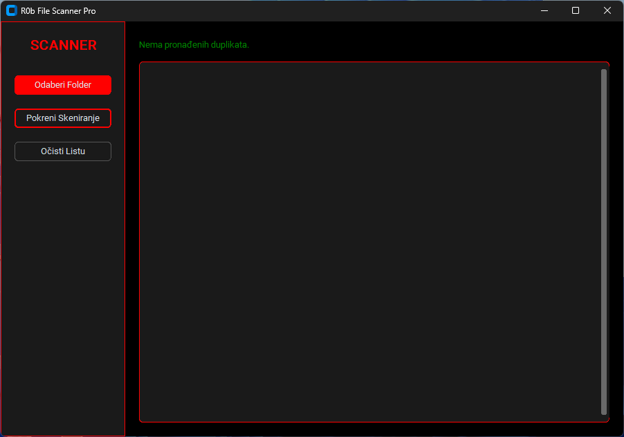624x437 pixels.
Task: Click the 'R0b File Scanner Pro' window title
Action: (x=58, y=11)
